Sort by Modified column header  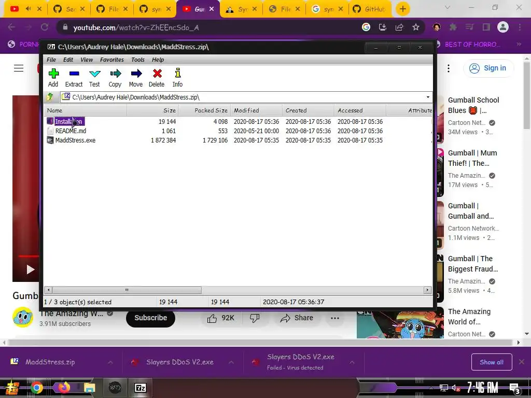(256, 110)
